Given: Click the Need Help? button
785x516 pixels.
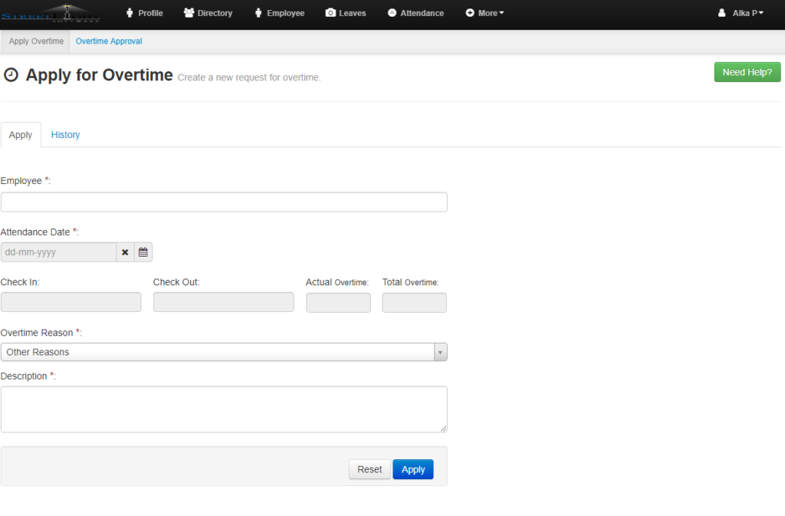Looking at the screenshot, I should pos(747,71).
